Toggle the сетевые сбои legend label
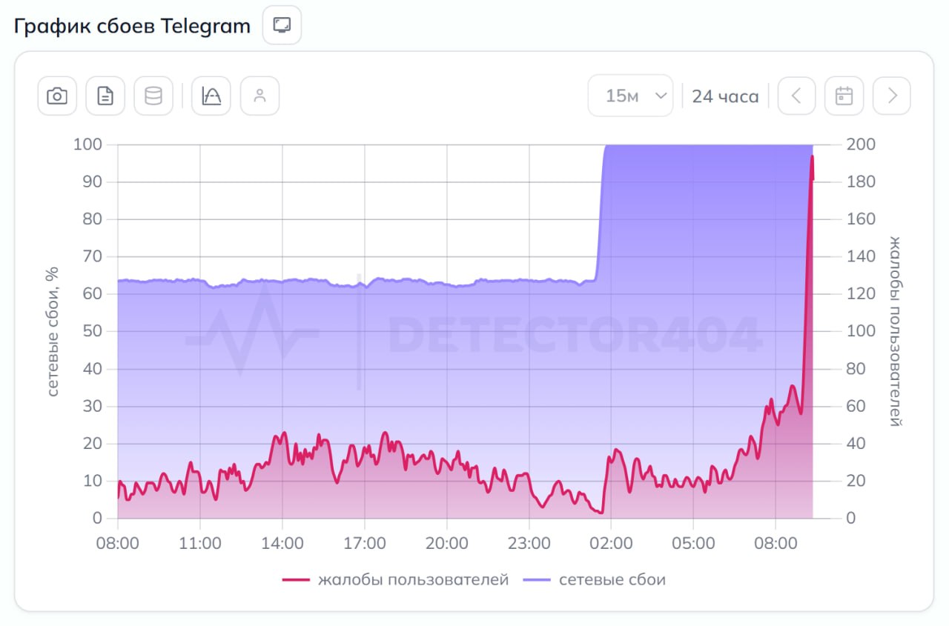Viewport: 949px width, 626px height. (x=612, y=580)
